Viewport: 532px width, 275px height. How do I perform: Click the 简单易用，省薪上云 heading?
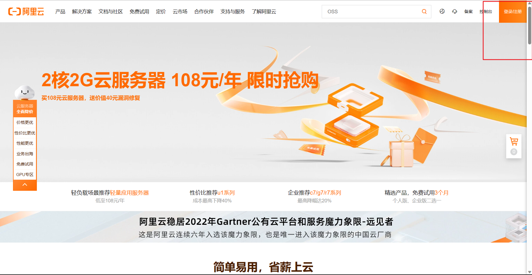263,267
